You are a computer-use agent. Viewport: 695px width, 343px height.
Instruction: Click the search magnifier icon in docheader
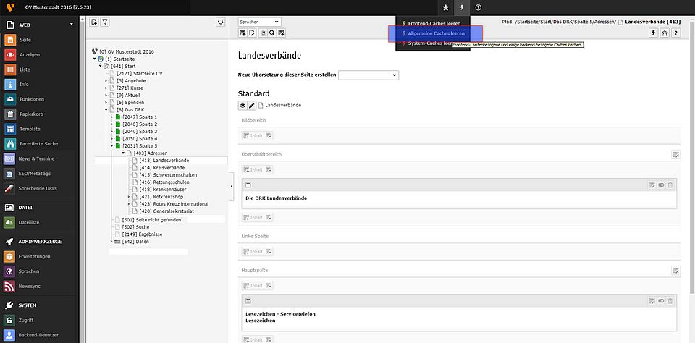(271, 33)
